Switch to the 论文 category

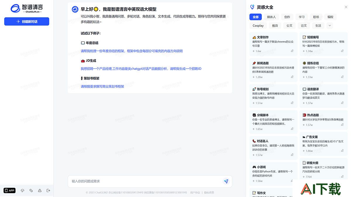(x=304, y=26)
